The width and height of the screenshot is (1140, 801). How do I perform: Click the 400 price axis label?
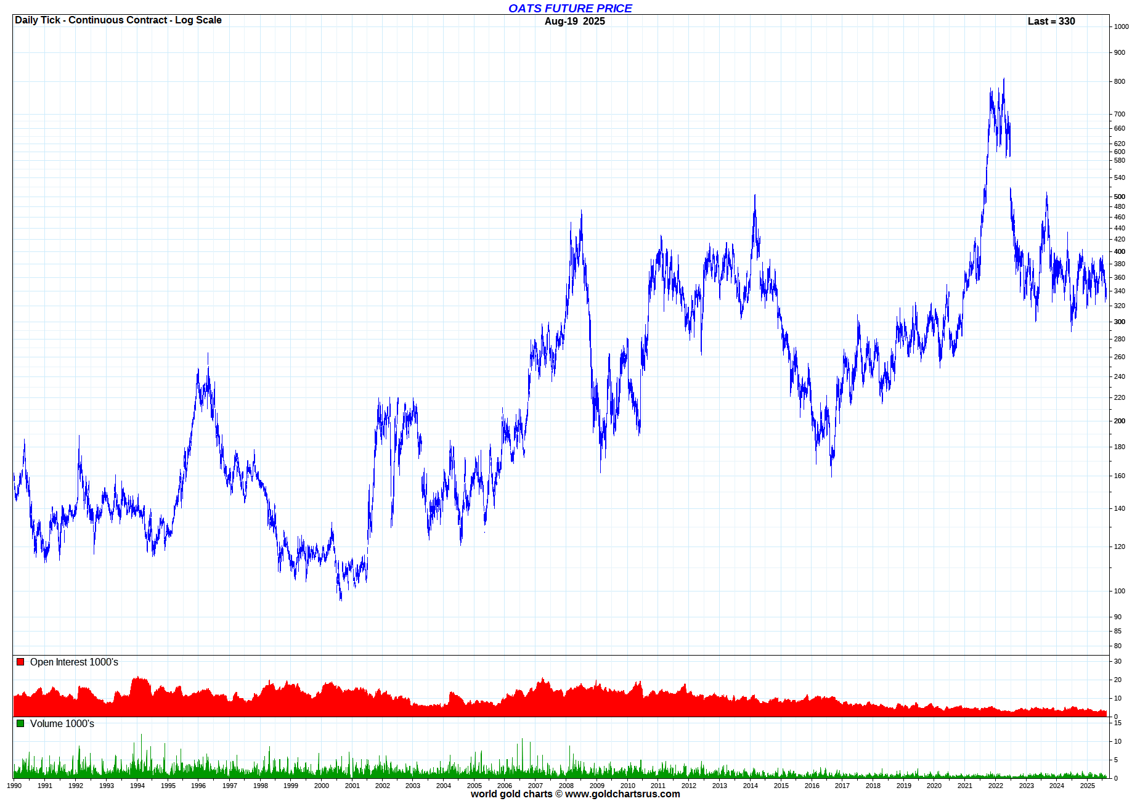[x=1120, y=251]
